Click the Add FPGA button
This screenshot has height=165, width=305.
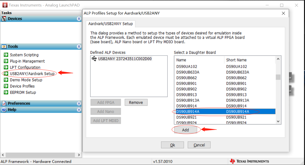tap(106, 102)
